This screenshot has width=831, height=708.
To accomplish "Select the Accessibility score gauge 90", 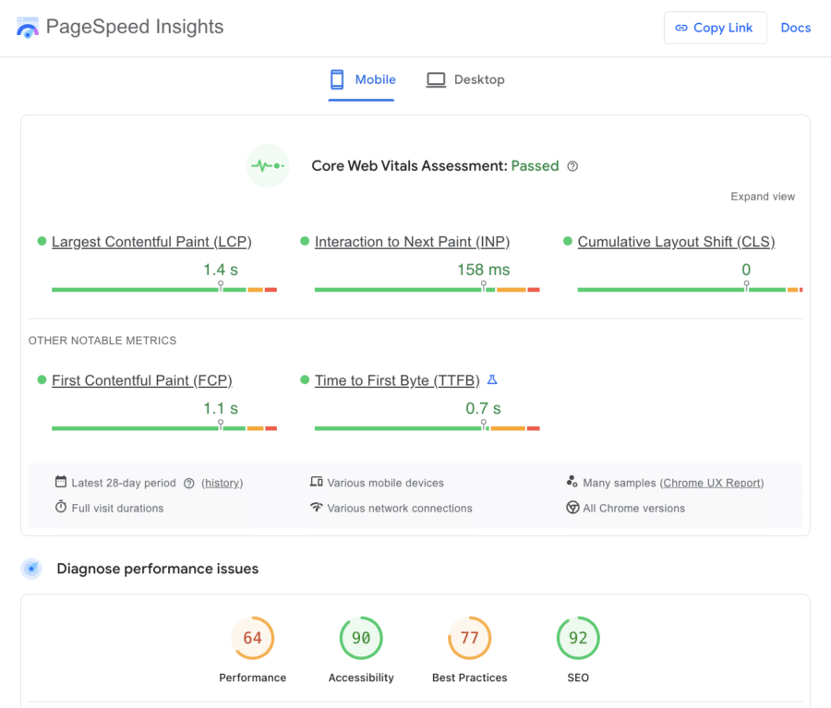I will click(x=361, y=638).
